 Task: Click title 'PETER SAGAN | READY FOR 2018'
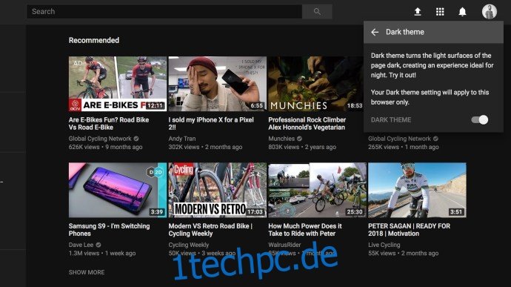pos(410,230)
